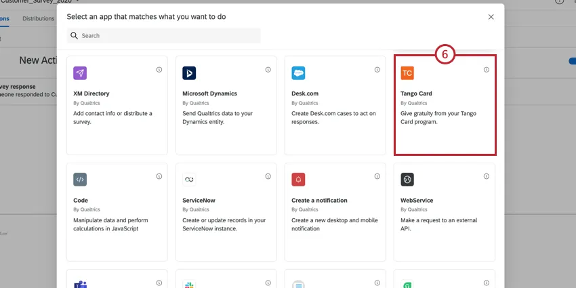Close the app selection dialog
This screenshot has height=288, width=576.
491,16
